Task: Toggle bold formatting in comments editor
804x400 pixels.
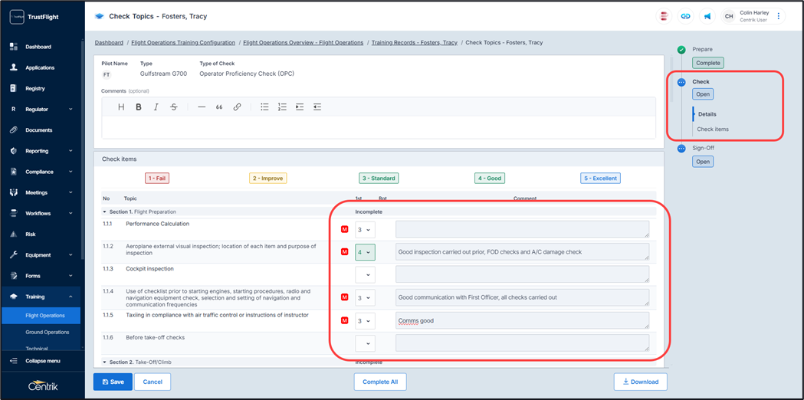Action: [139, 107]
